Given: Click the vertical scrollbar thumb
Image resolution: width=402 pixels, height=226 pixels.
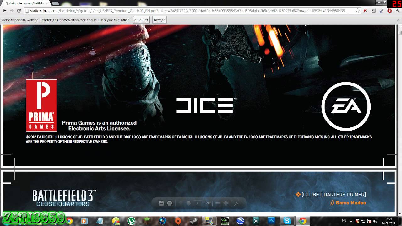Looking at the screenshot, I should [399, 33].
